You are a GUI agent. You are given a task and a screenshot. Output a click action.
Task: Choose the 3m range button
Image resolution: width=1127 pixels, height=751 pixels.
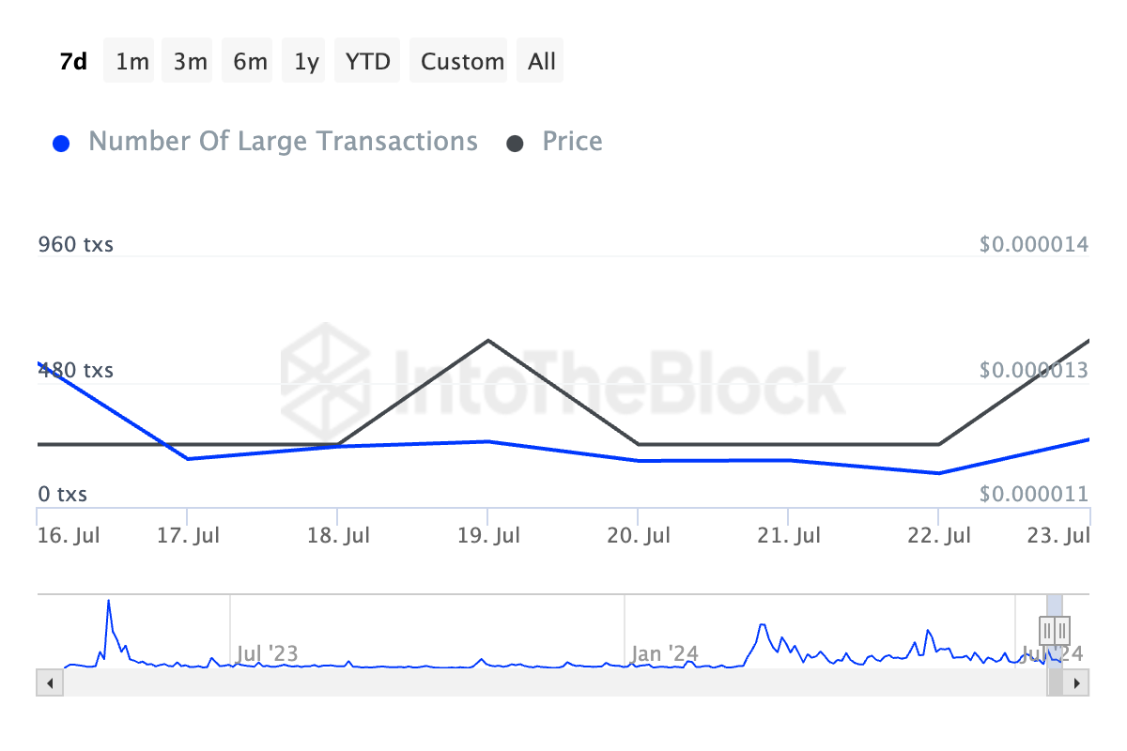(191, 61)
